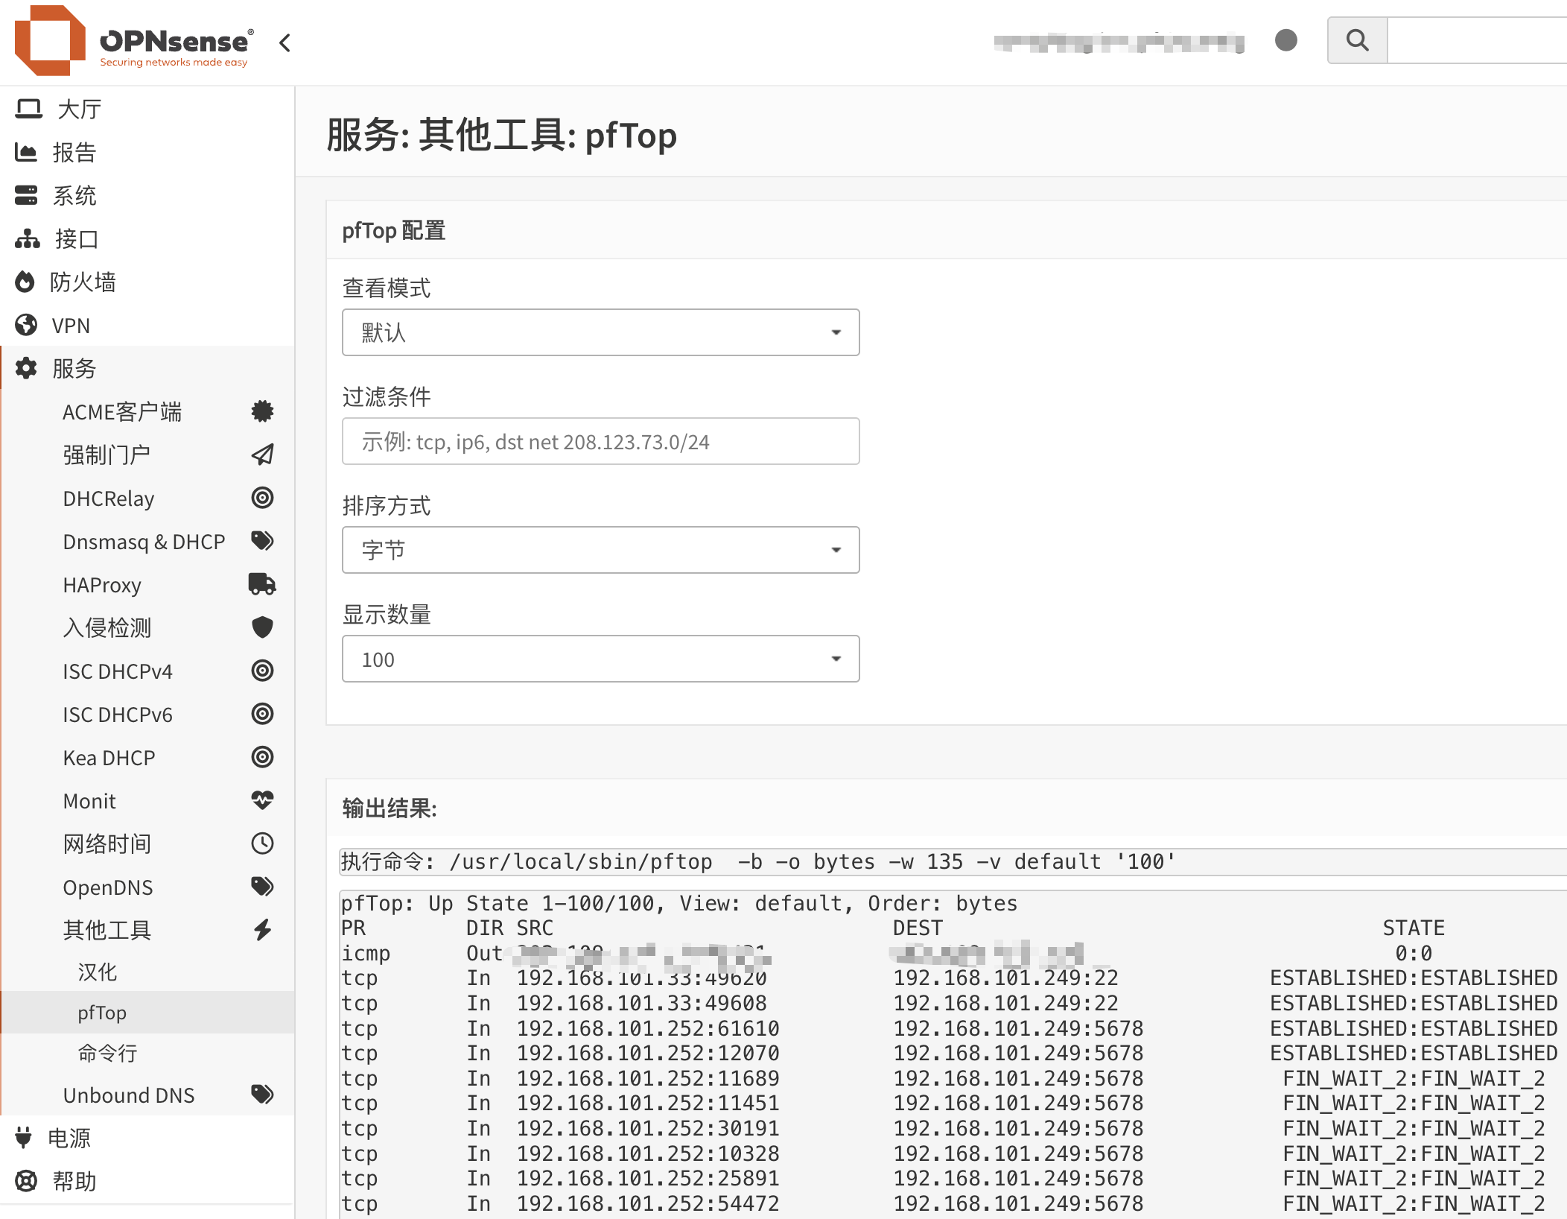Expand the 防火墙 menu
The height and width of the screenshot is (1219, 1567).
coord(82,282)
